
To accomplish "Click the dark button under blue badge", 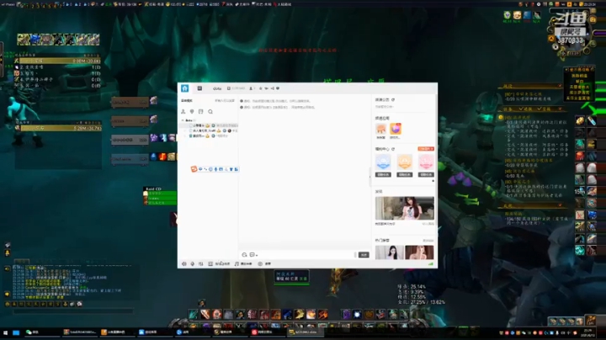I will [383, 175].
